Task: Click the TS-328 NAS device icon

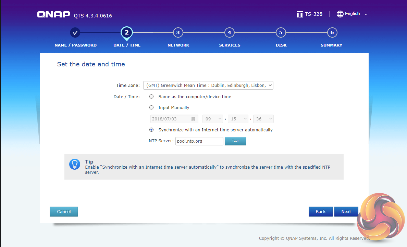Action: tap(300, 14)
